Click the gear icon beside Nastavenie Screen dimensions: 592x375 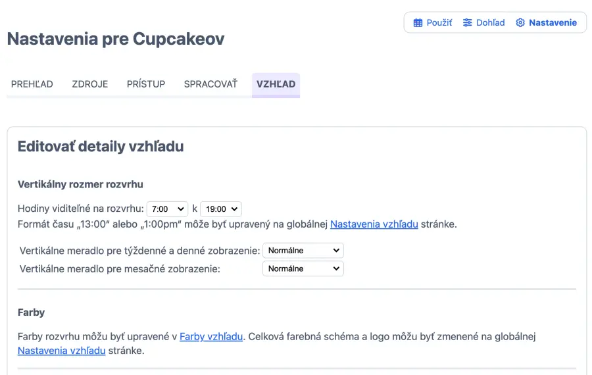point(520,23)
